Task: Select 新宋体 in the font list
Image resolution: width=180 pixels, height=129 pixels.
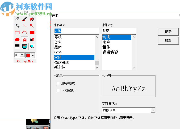Action: coord(74,67)
